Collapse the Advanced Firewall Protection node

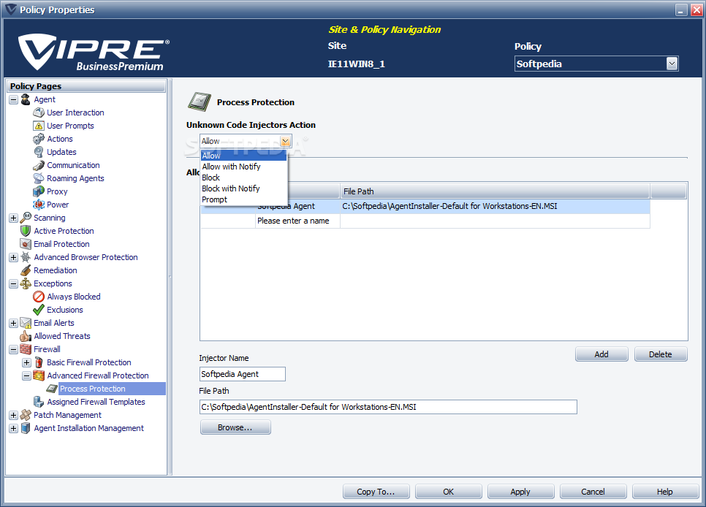(26, 376)
